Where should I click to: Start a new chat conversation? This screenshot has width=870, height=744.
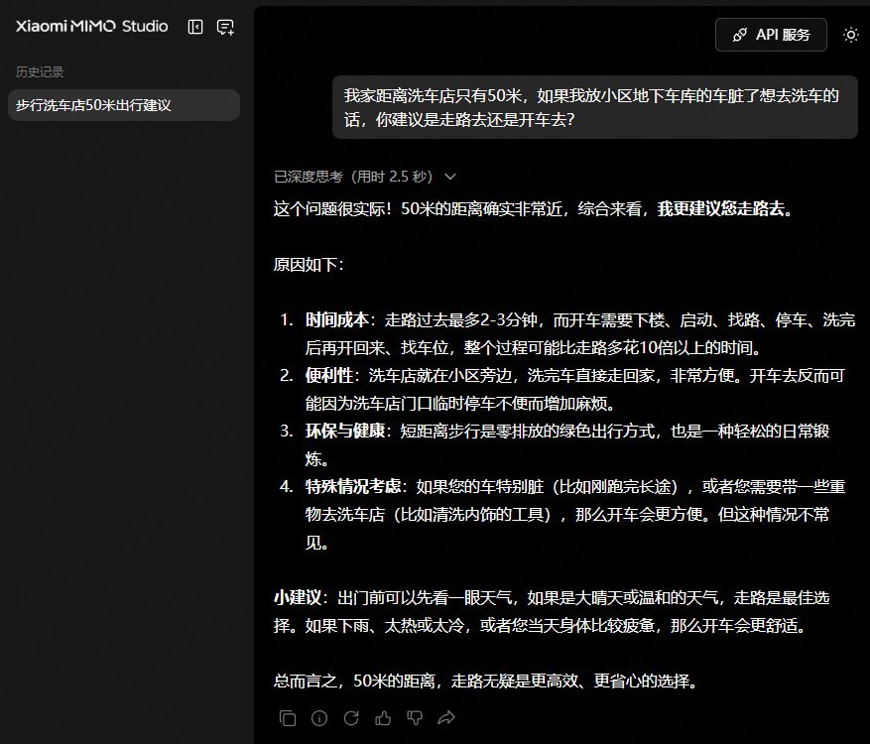(x=225, y=28)
